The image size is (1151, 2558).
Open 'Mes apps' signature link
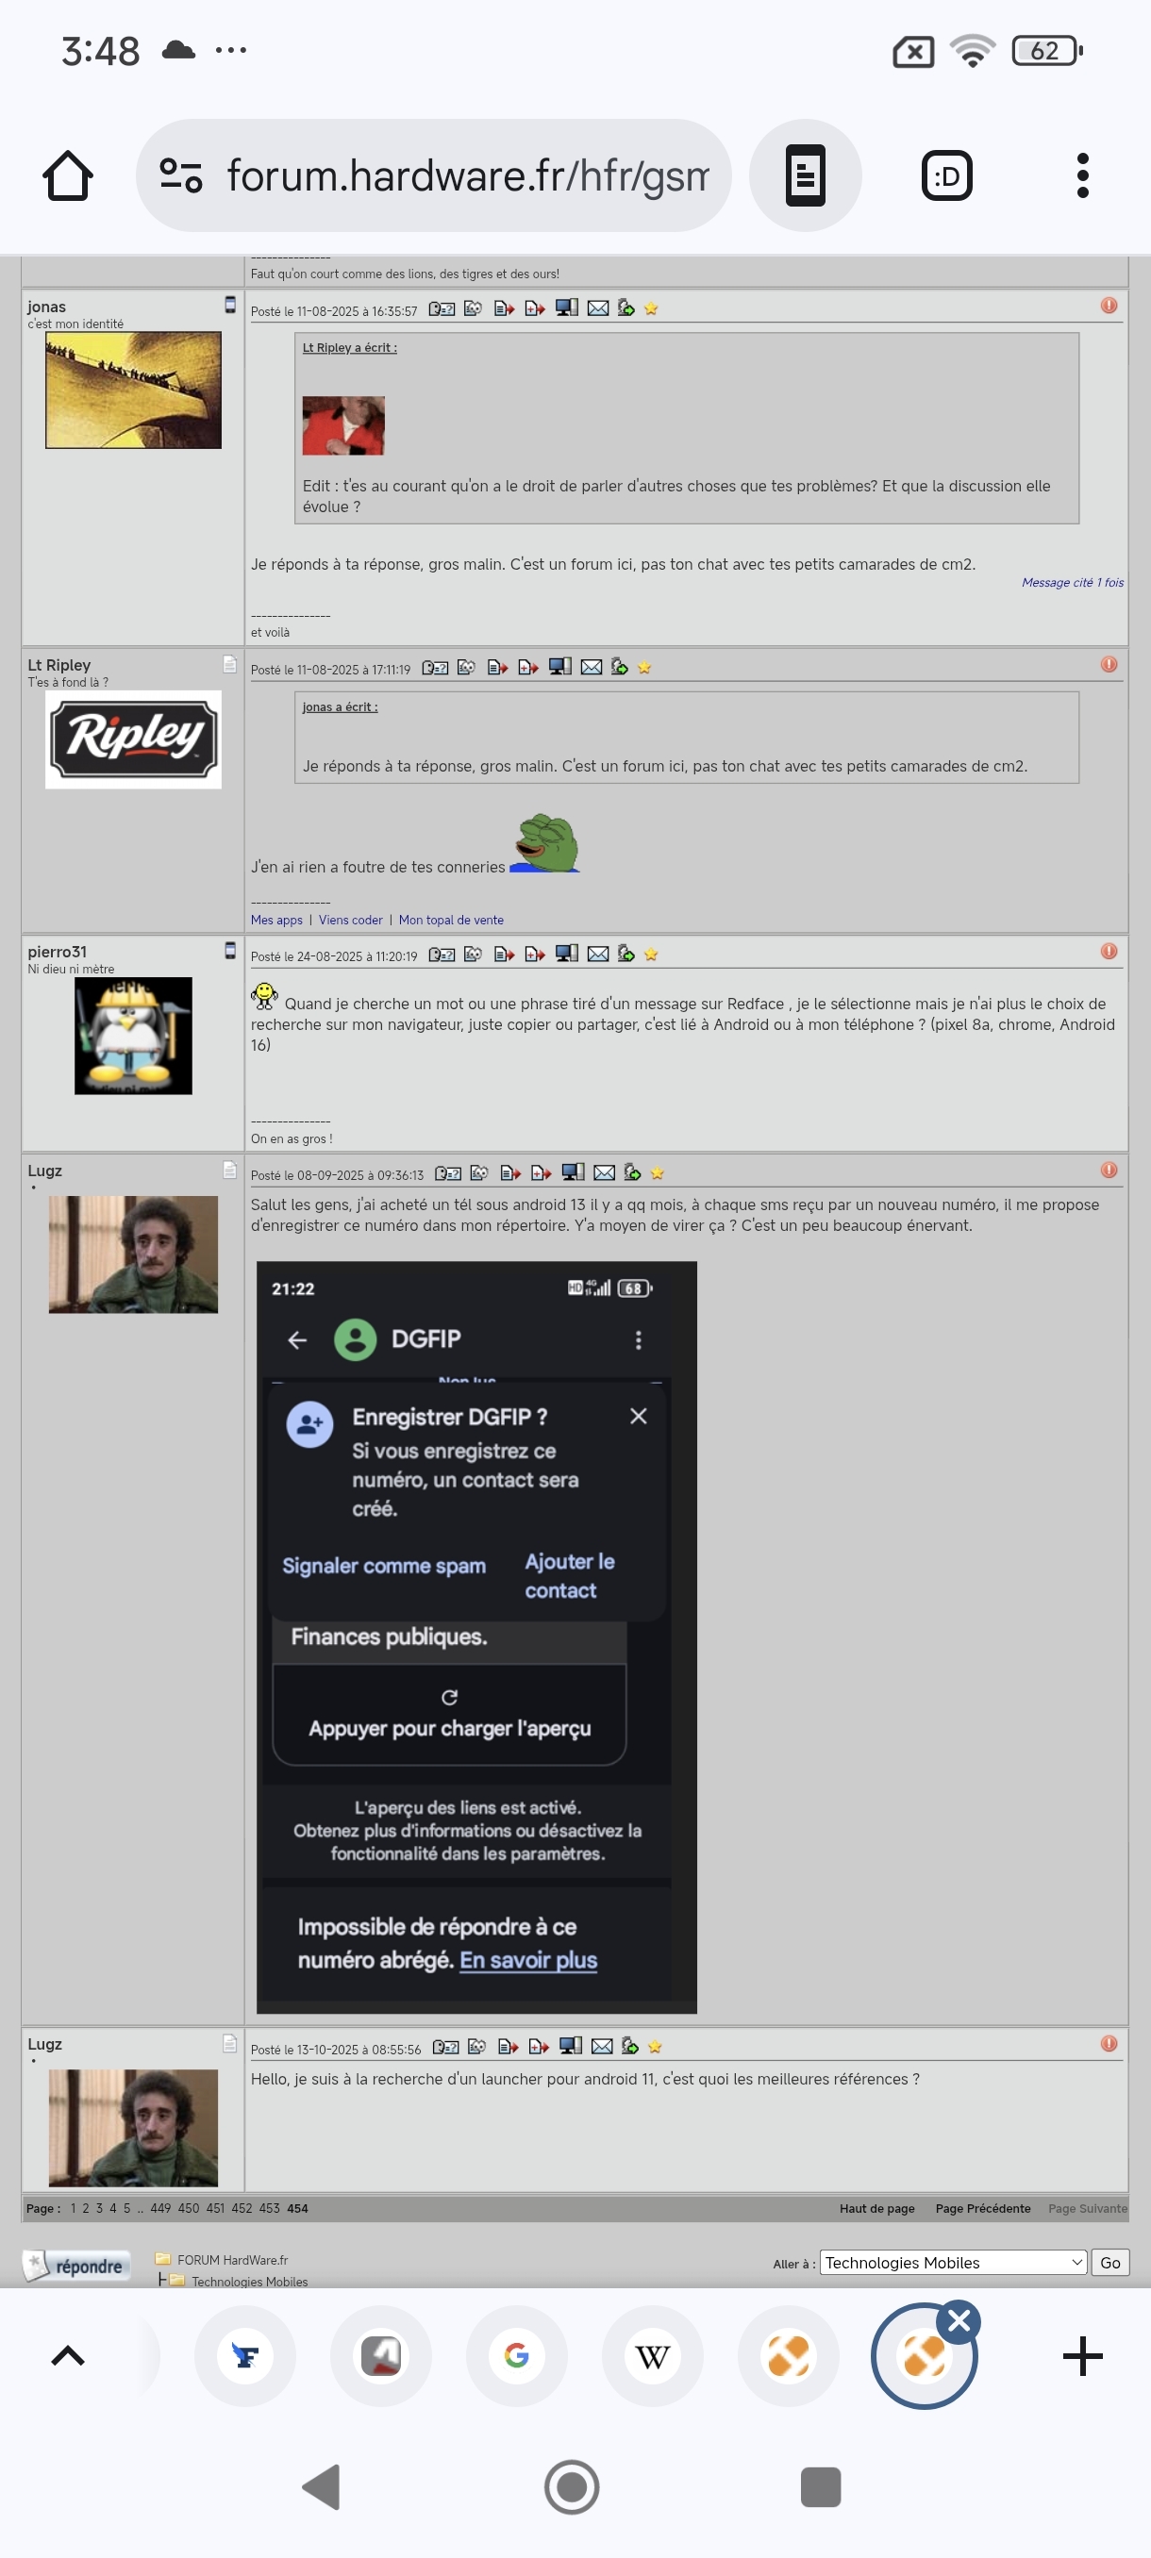click(276, 921)
